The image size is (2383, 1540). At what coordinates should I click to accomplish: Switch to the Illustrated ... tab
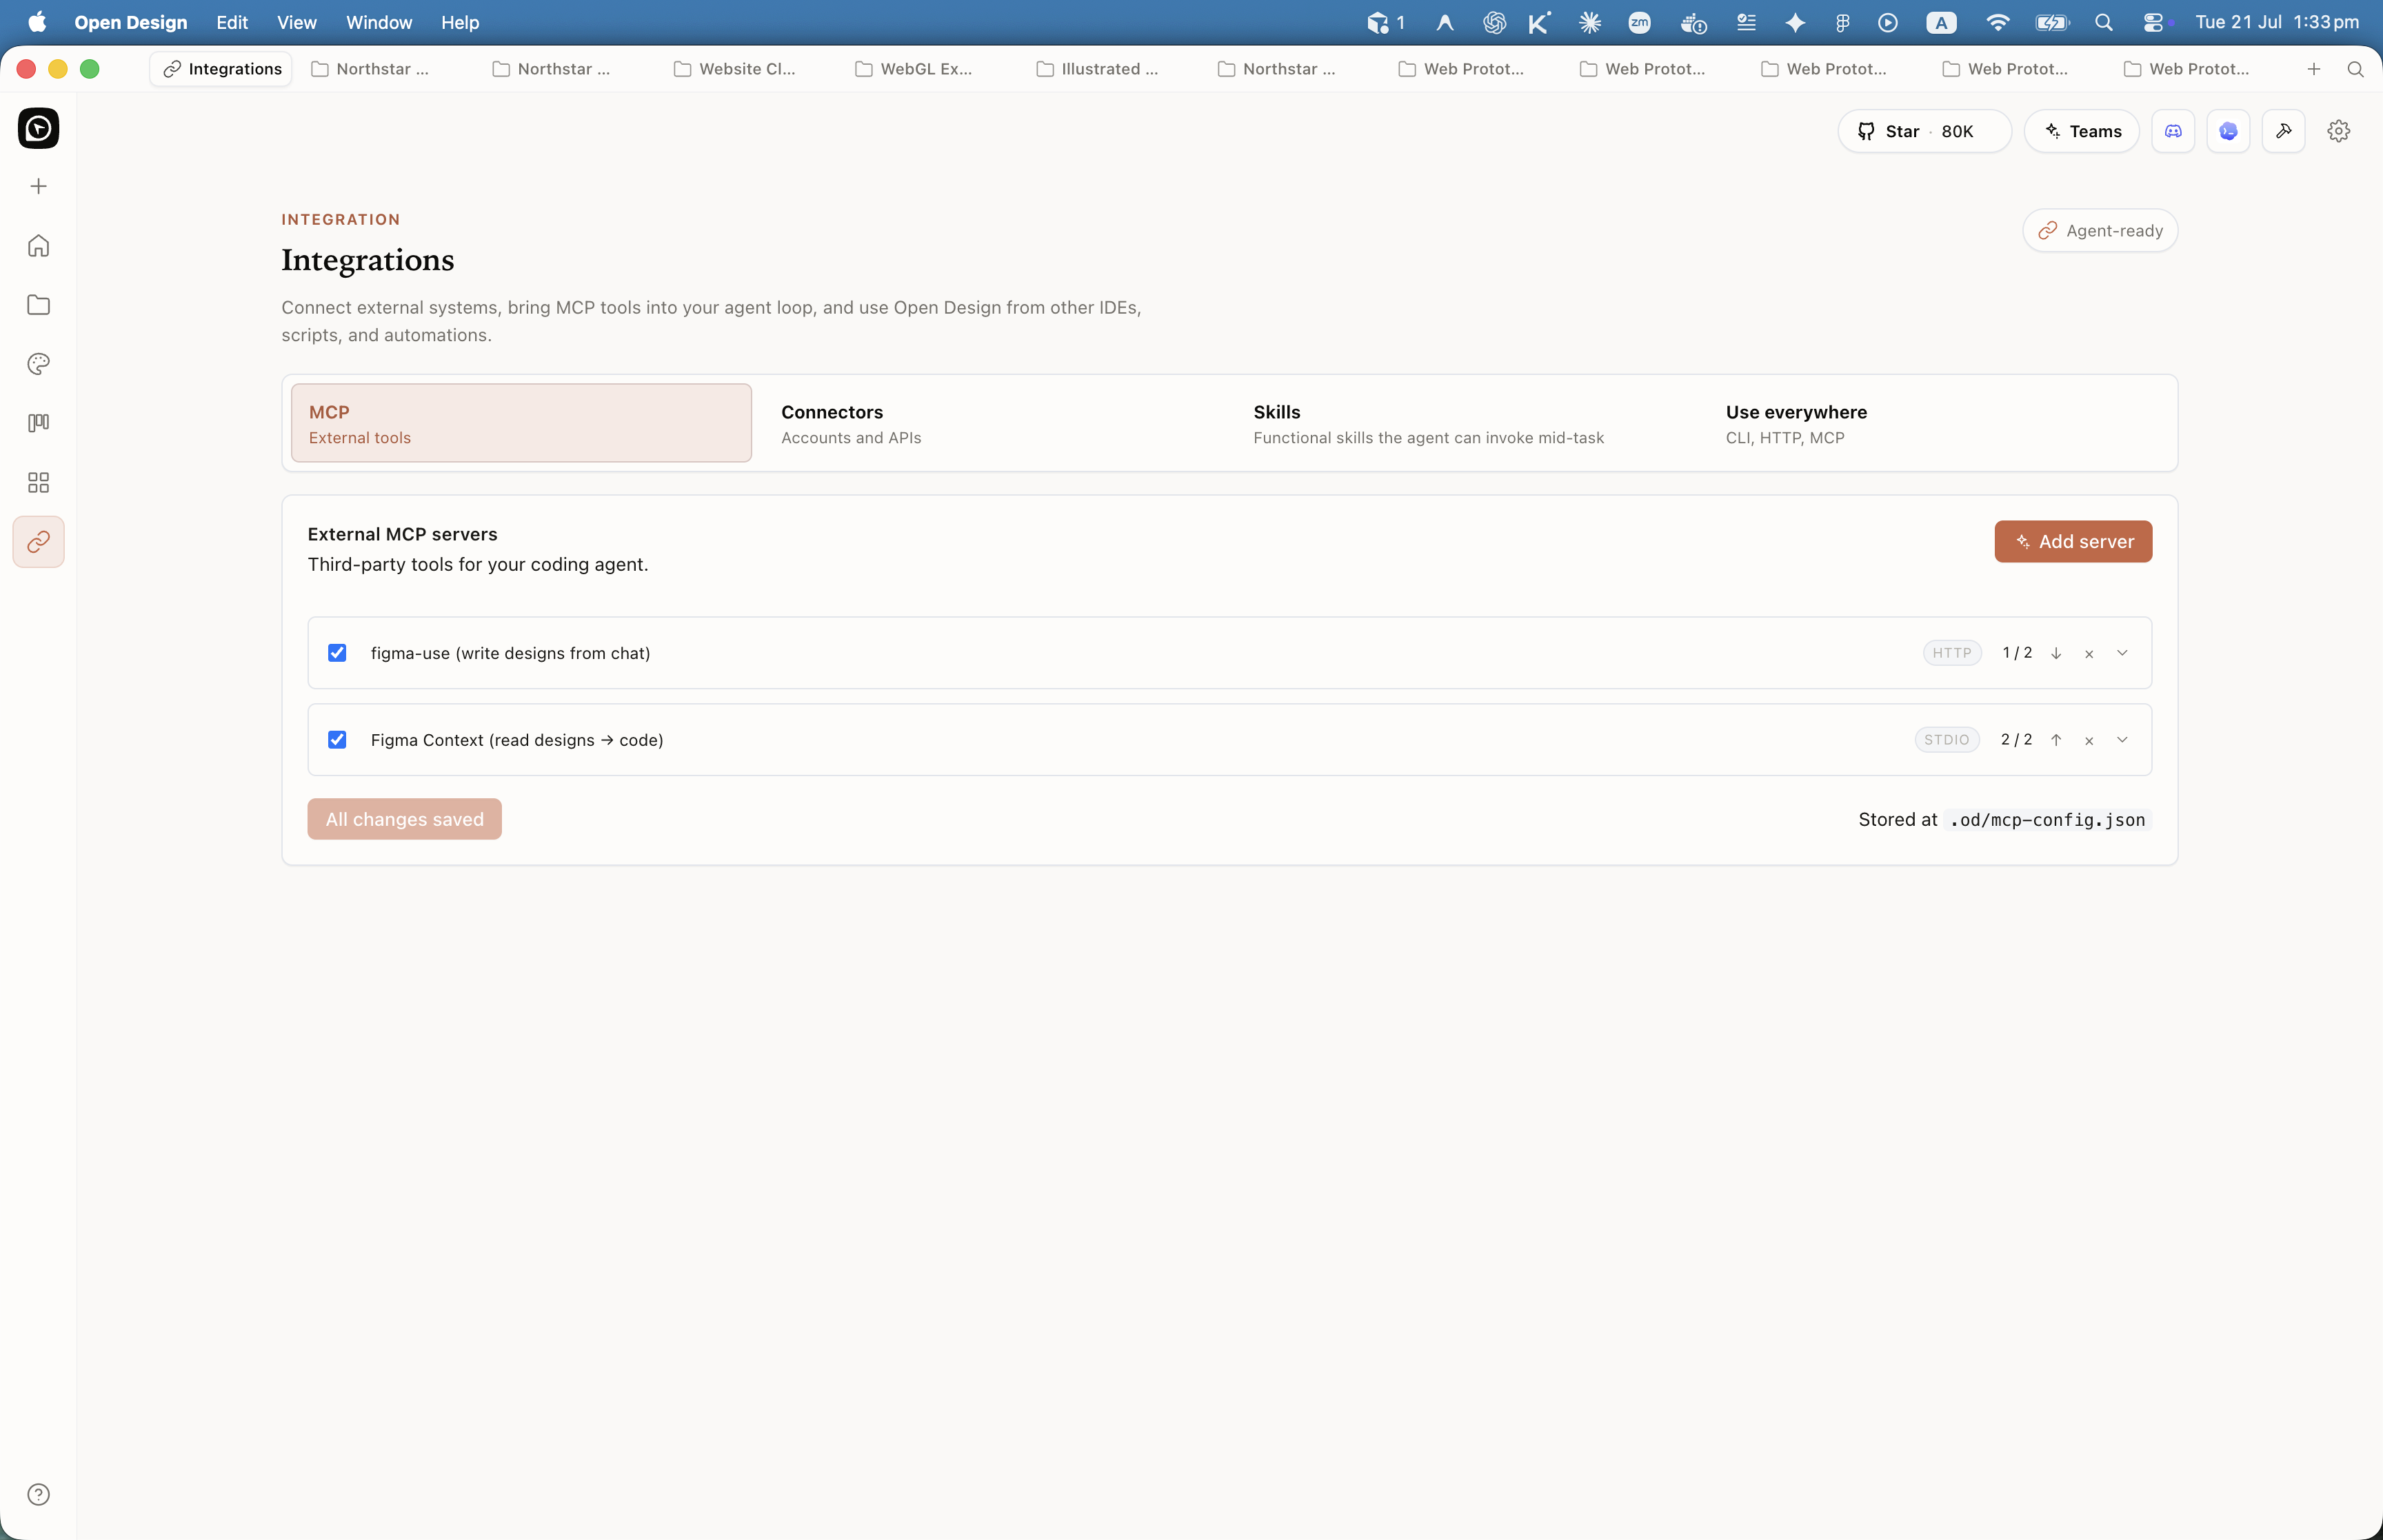point(1098,69)
